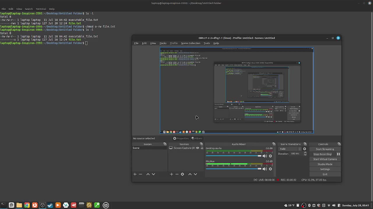Open the OBS Help menu
This screenshot has width=373, height=209.
[x=216, y=43]
